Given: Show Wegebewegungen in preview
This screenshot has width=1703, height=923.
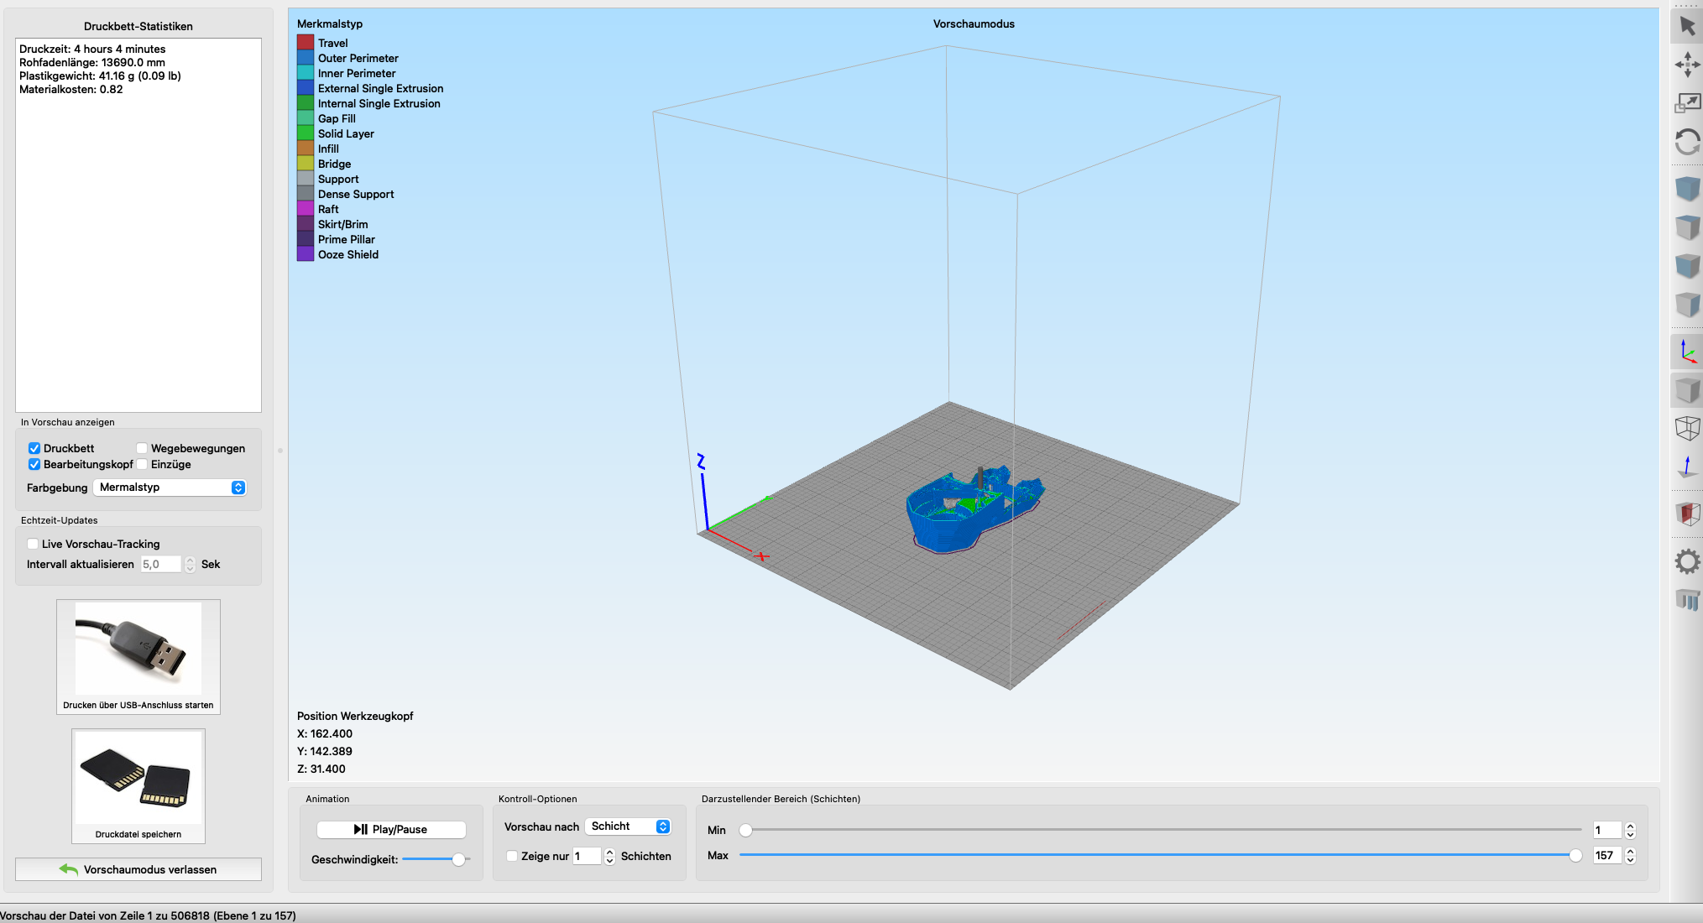Looking at the screenshot, I should [x=143, y=448].
